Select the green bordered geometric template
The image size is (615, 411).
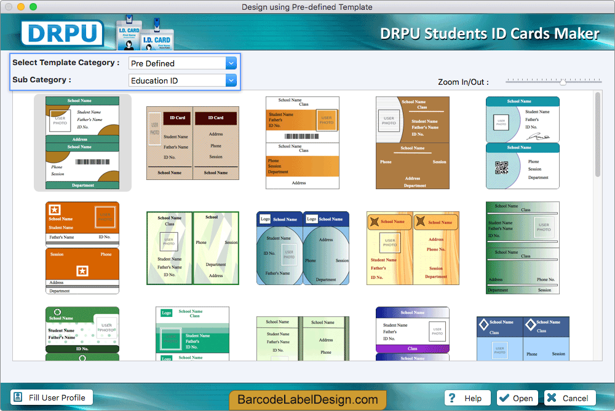click(192, 248)
